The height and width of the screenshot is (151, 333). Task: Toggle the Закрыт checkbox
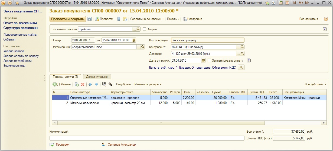tap(145, 29)
